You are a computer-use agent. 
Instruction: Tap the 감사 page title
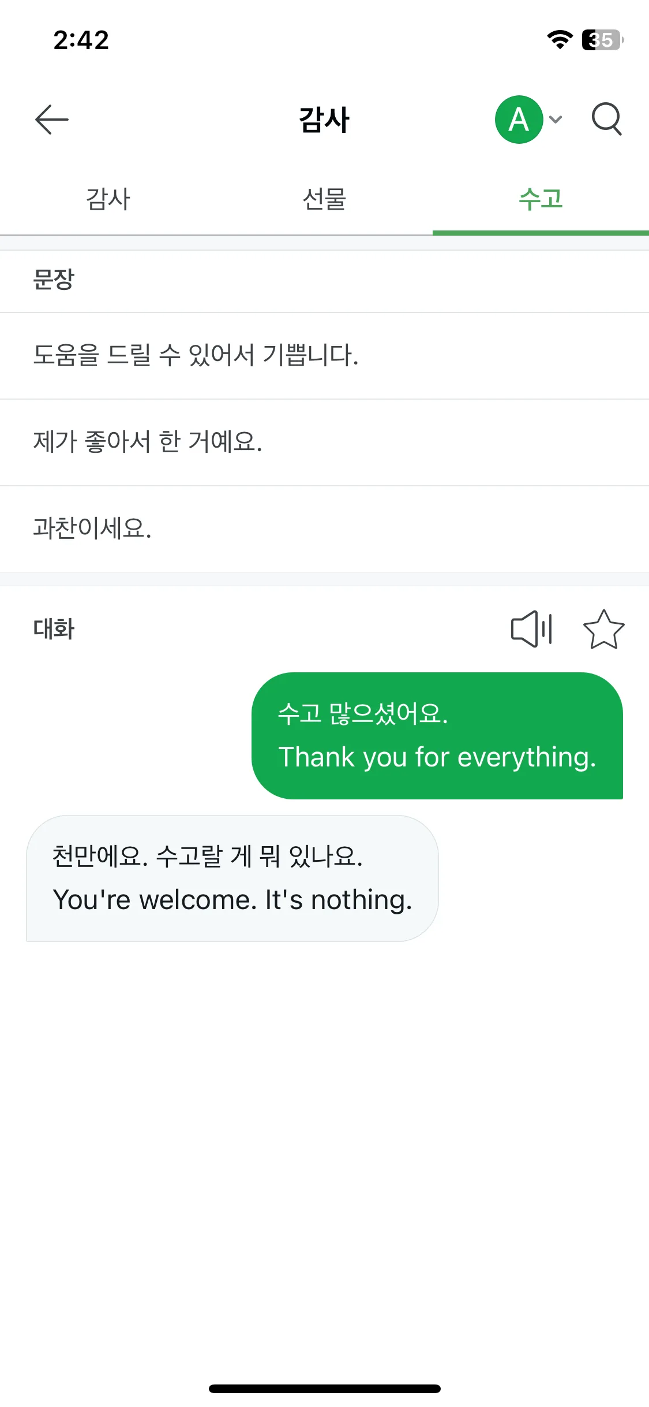tap(324, 120)
